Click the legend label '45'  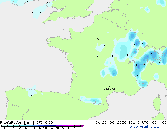75,128
